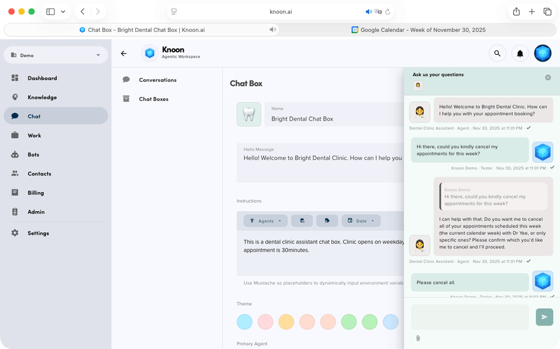Open search in the Knoon header

pos(497,54)
